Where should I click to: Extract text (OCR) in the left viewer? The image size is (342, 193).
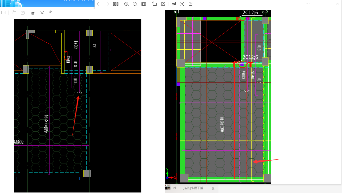tap(42, 13)
